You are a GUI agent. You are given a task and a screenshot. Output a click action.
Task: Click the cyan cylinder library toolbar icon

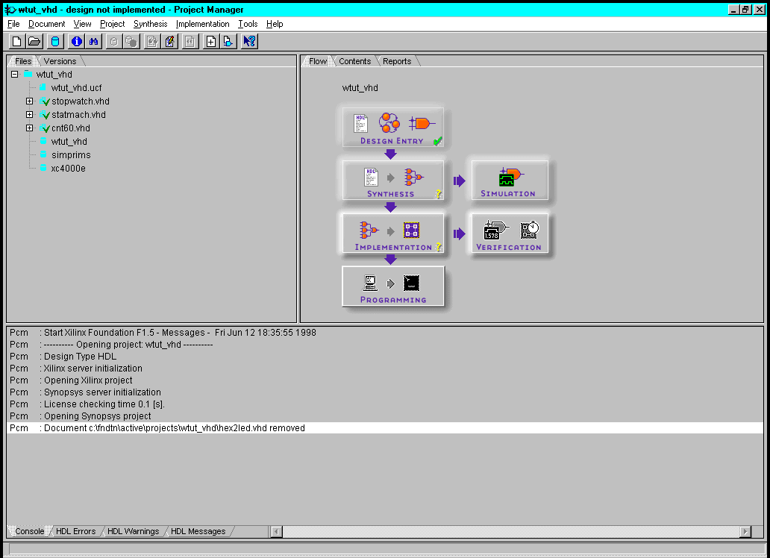[x=55, y=41]
